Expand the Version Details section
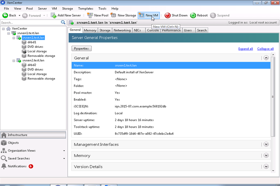 tap(266, 166)
